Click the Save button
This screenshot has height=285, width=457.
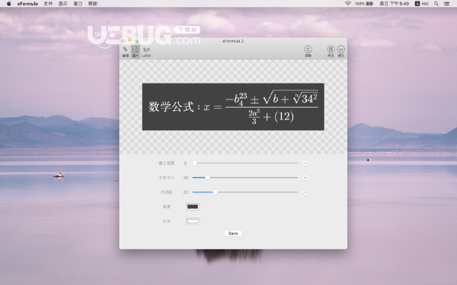pyautogui.click(x=233, y=233)
